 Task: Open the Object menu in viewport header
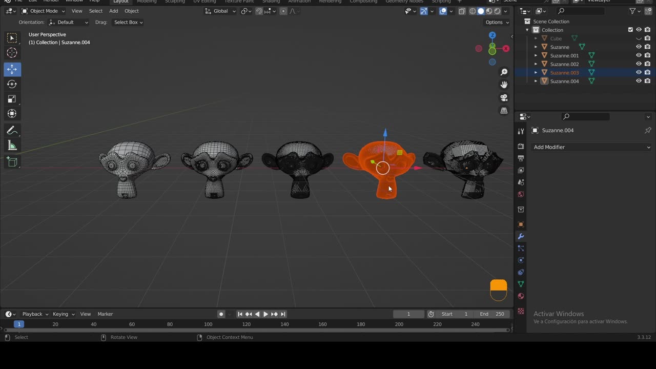pyautogui.click(x=131, y=11)
